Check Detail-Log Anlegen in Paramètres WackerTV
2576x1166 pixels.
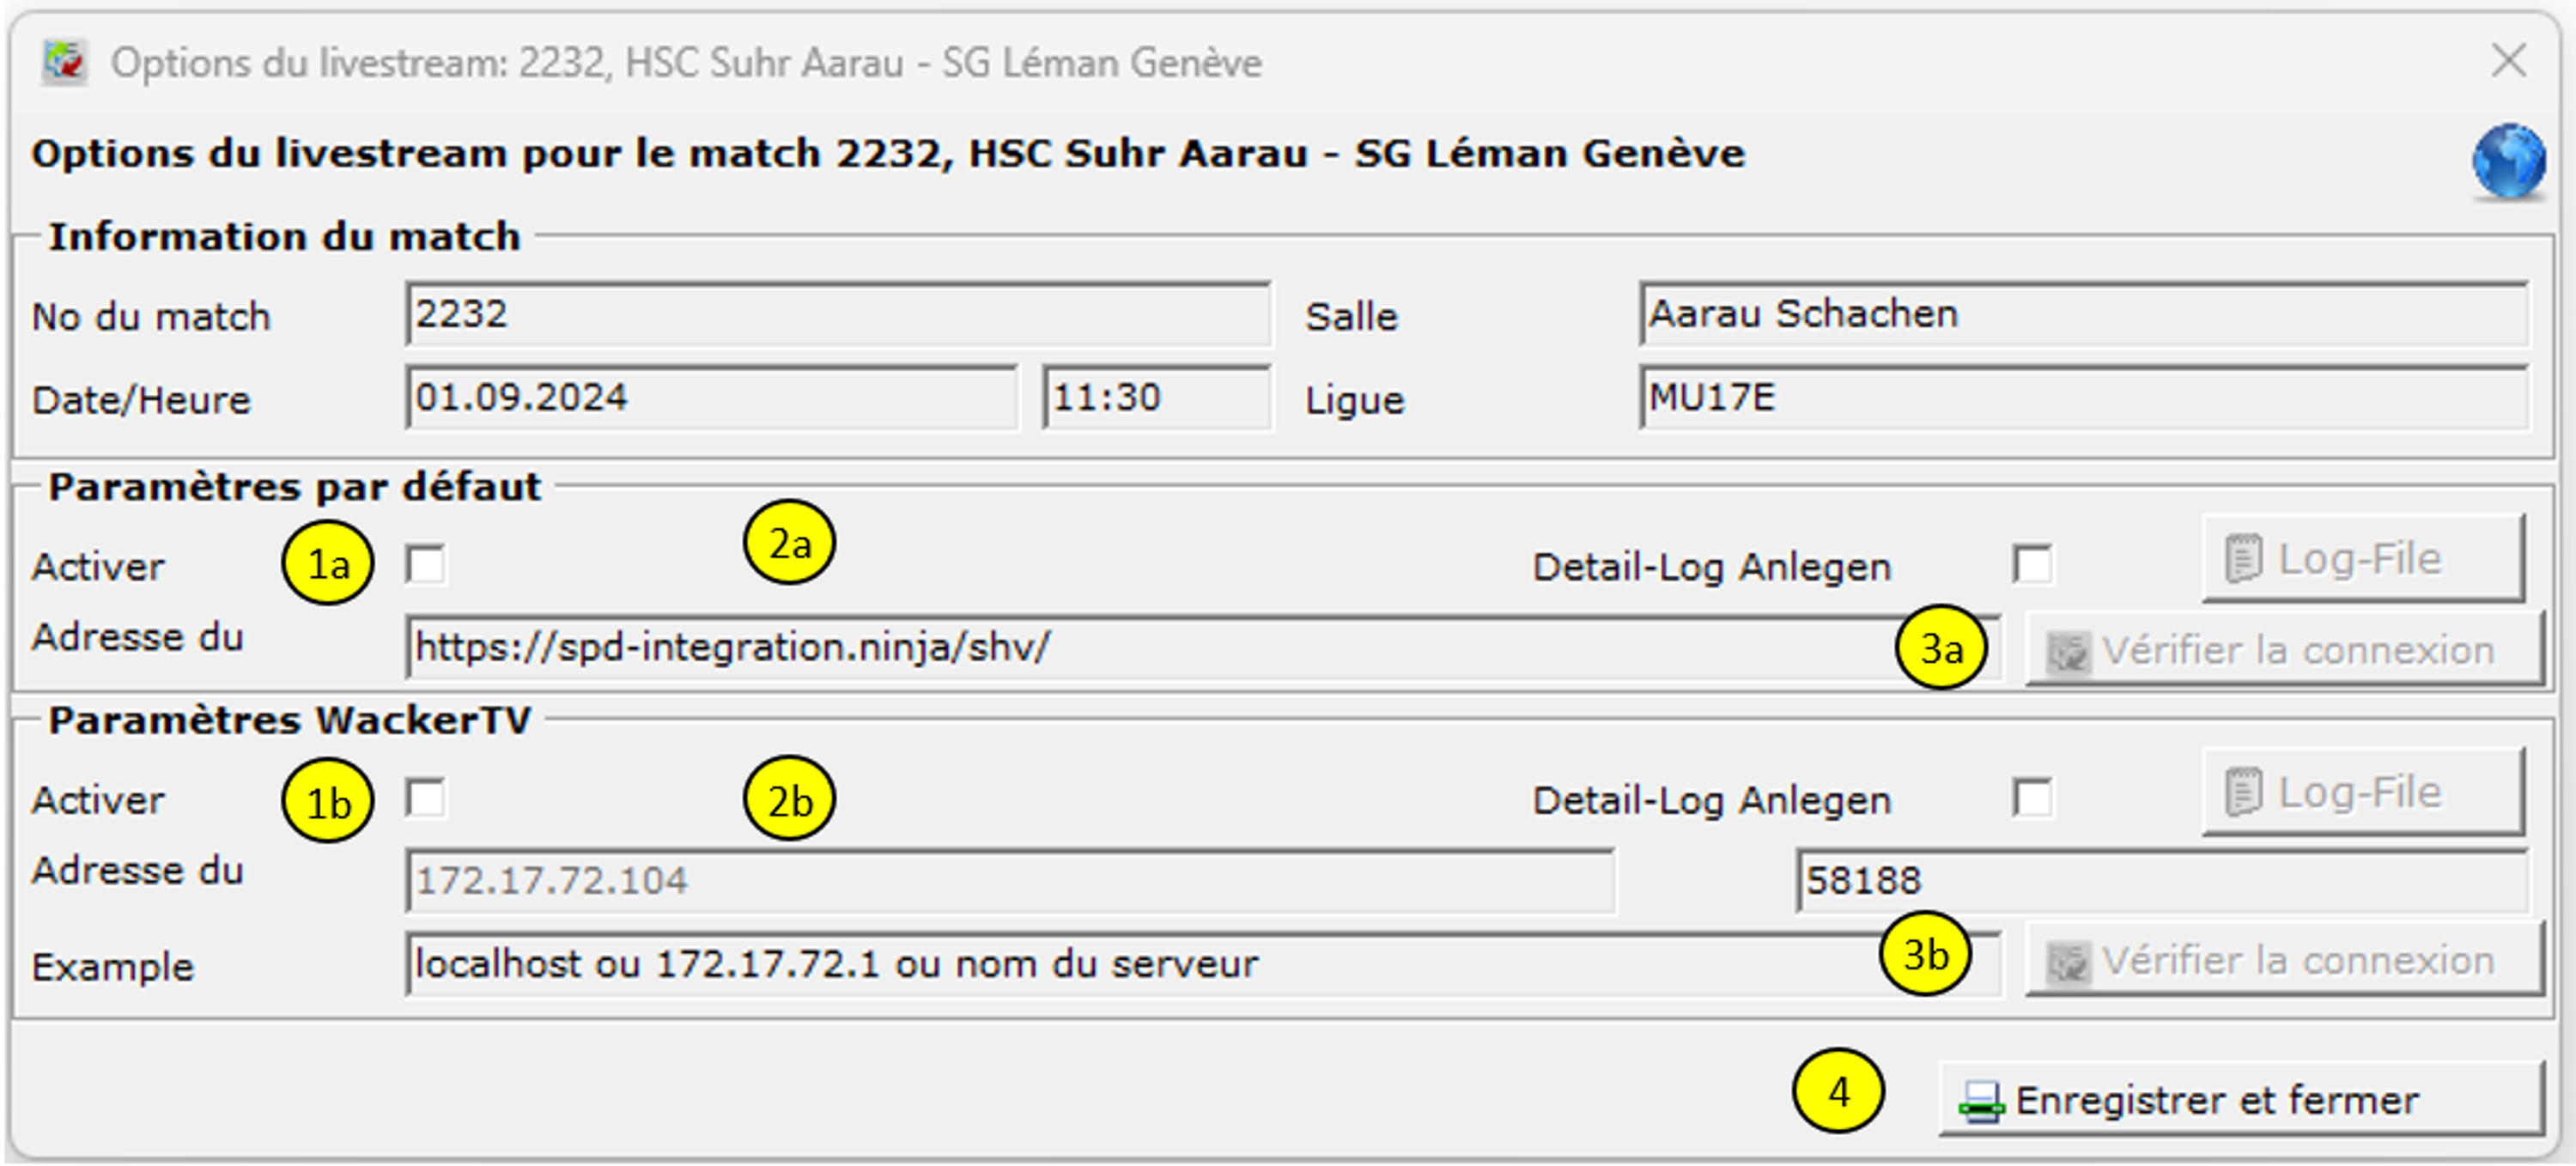[2032, 798]
